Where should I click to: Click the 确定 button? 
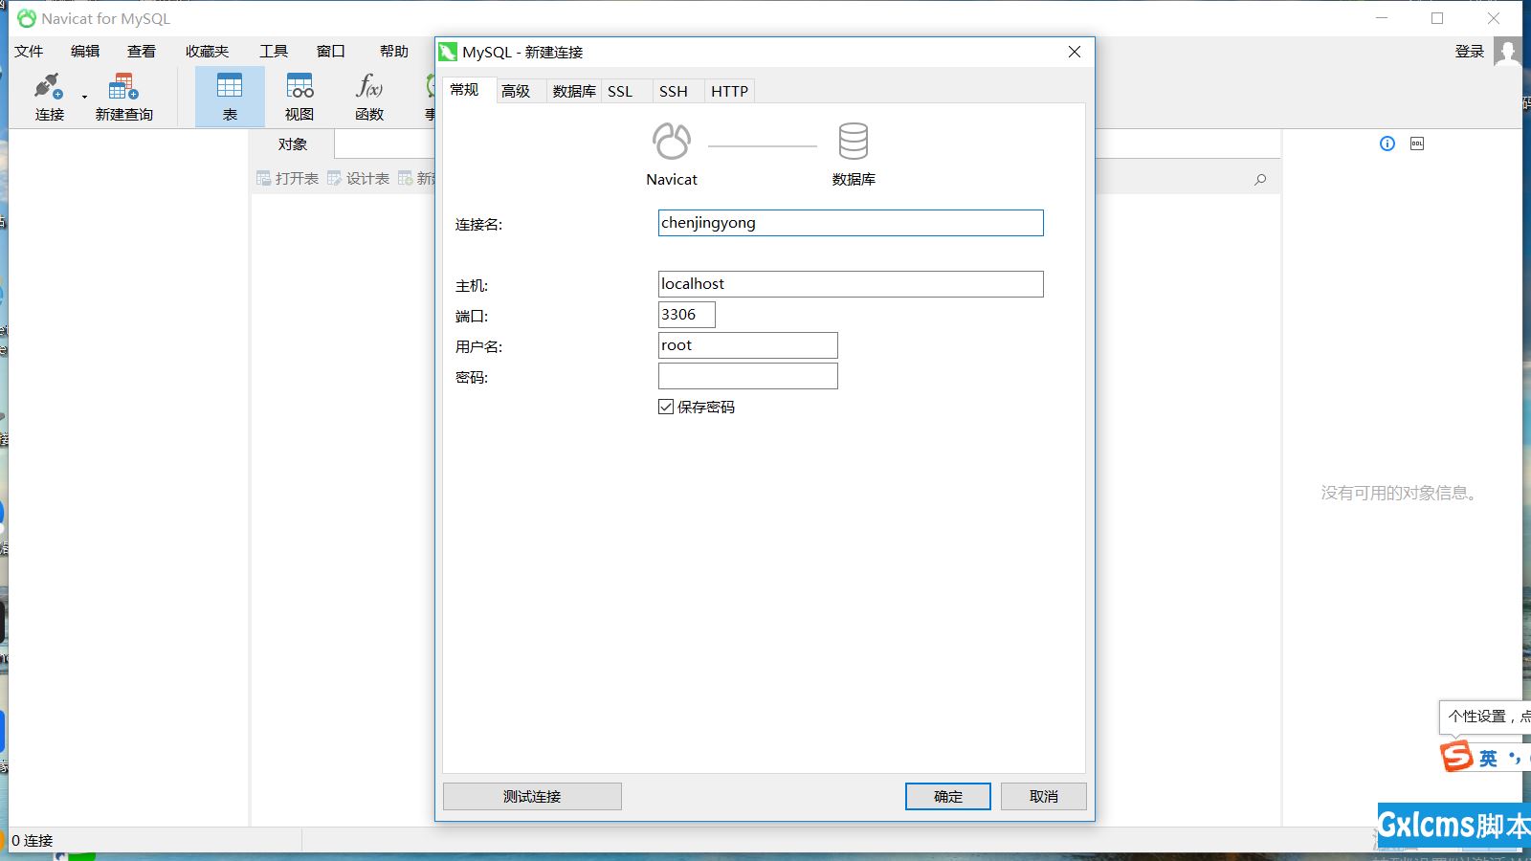948,796
